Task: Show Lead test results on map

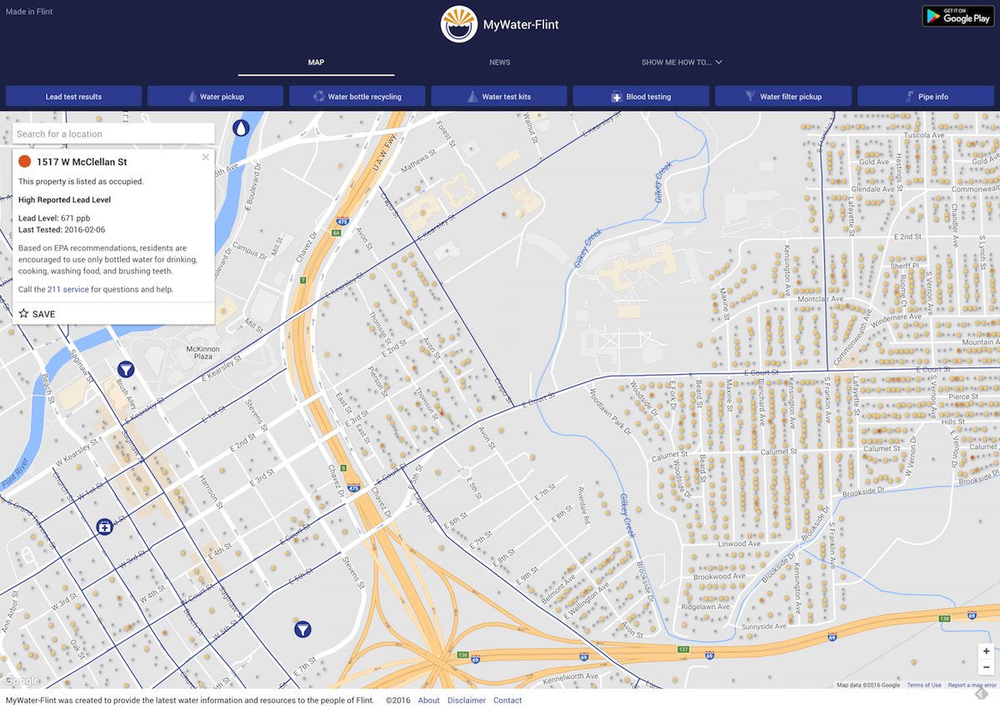Action: coord(73,97)
